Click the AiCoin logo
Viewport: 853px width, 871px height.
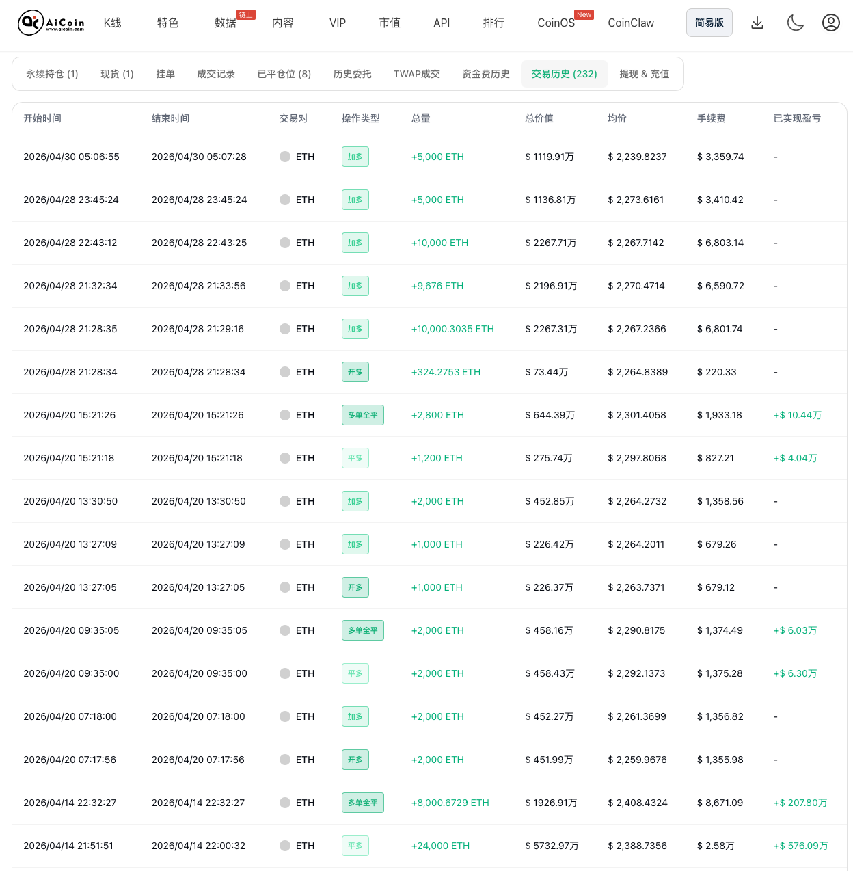click(x=51, y=23)
